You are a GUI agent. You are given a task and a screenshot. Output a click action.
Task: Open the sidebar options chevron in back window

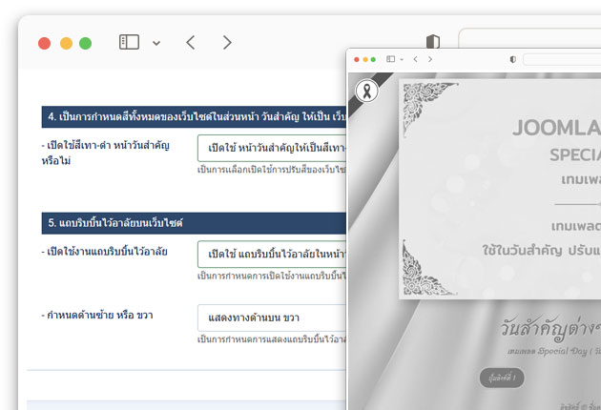pyautogui.click(x=156, y=43)
